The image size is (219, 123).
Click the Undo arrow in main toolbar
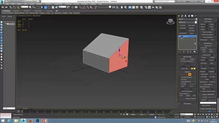click(3, 7)
